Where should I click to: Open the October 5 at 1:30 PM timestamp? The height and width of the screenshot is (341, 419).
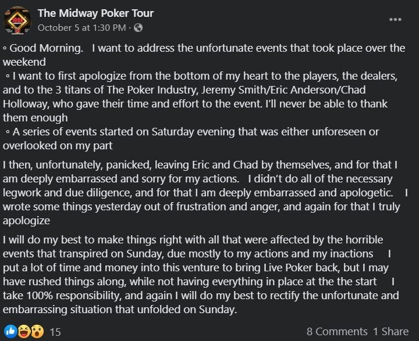[82, 28]
